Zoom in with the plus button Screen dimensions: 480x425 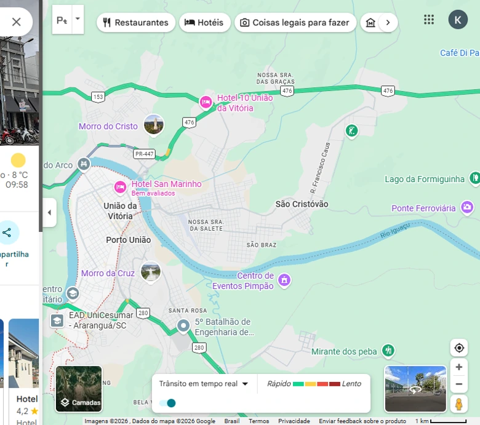[x=459, y=367]
